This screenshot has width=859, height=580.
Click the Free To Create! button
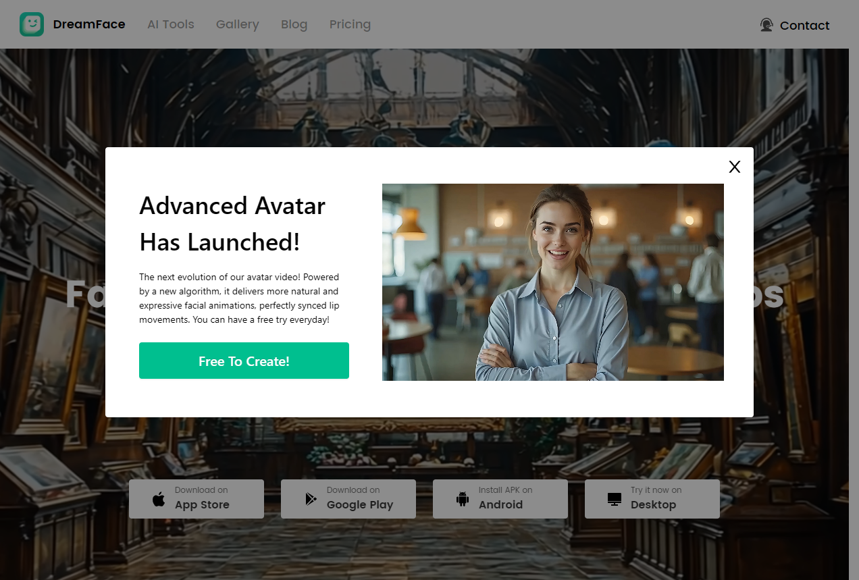pos(244,361)
